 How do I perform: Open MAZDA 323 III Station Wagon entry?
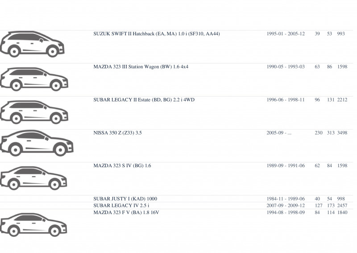[x=141, y=67]
